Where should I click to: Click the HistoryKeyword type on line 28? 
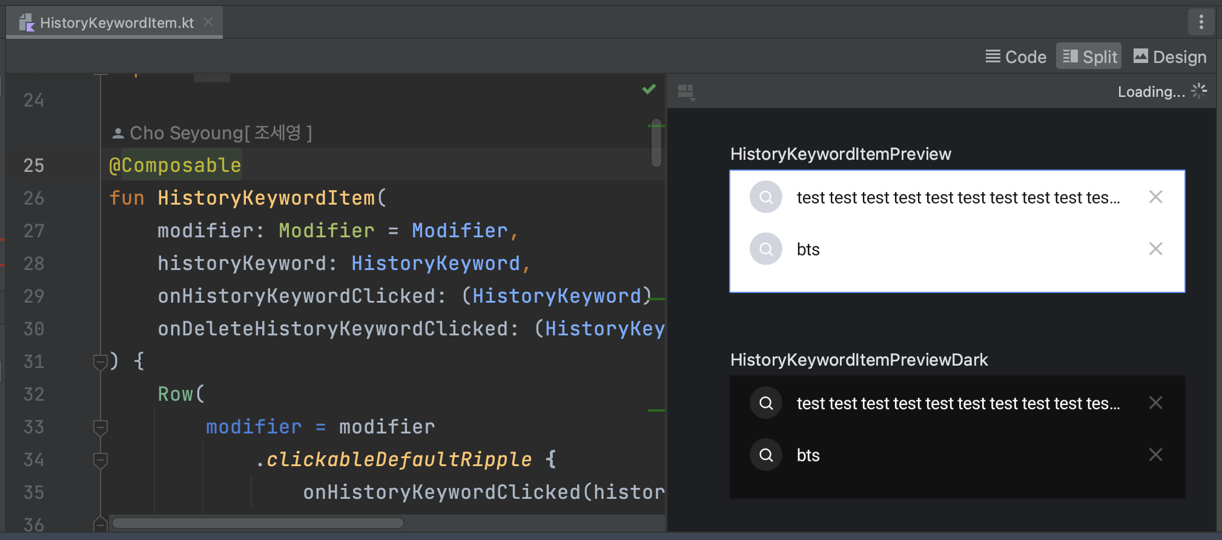(435, 263)
